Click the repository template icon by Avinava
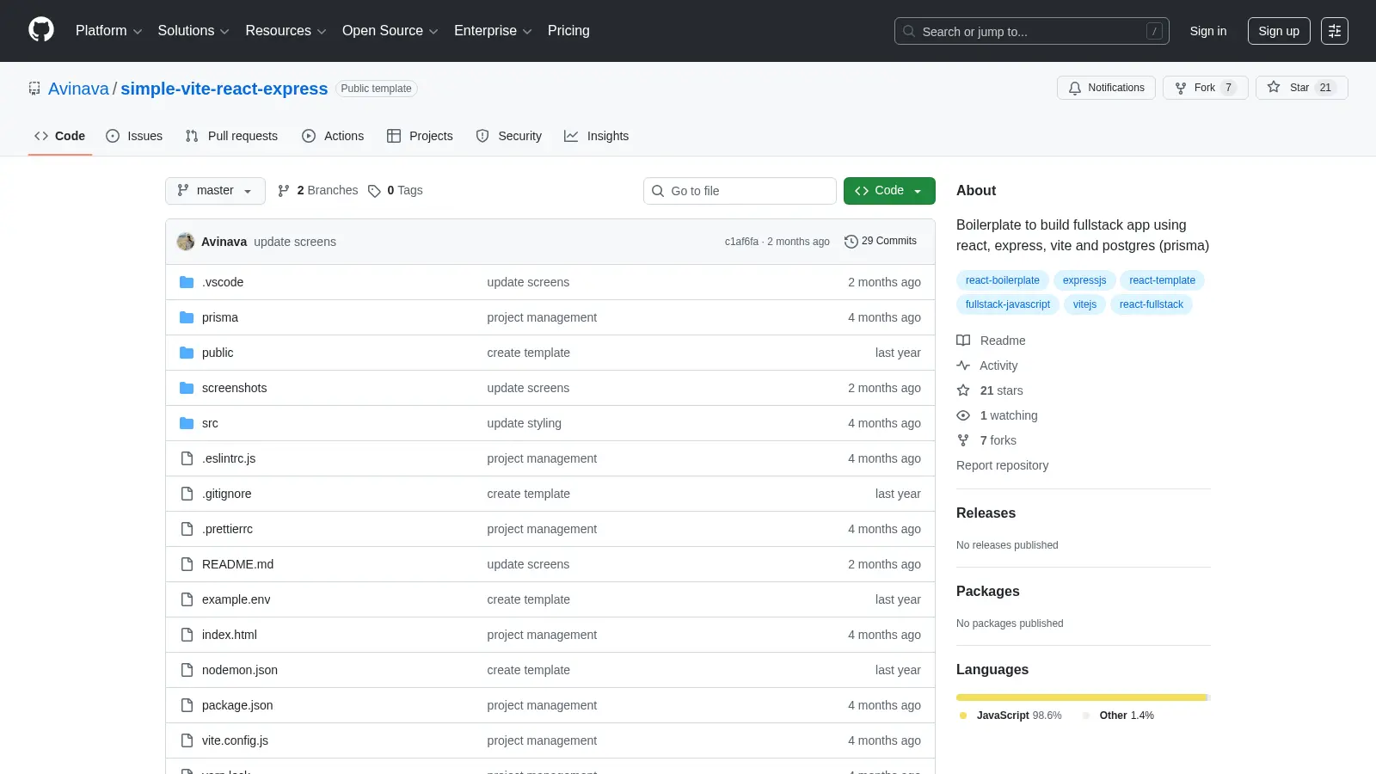 [34, 89]
